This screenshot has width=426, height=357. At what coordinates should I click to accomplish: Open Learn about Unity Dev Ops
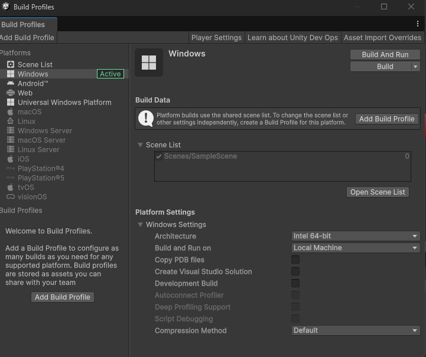coord(292,37)
